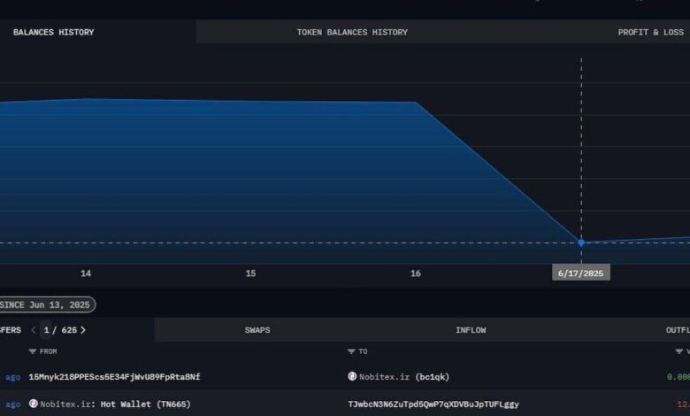Switch to Token Balances History tab
This screenshot has width=690, height=416.
[x=352, y=32]
